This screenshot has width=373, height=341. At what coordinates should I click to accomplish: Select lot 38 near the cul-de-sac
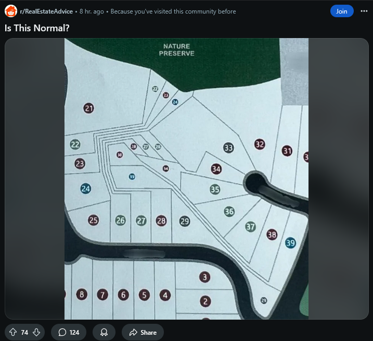click(x=272, y=234)
